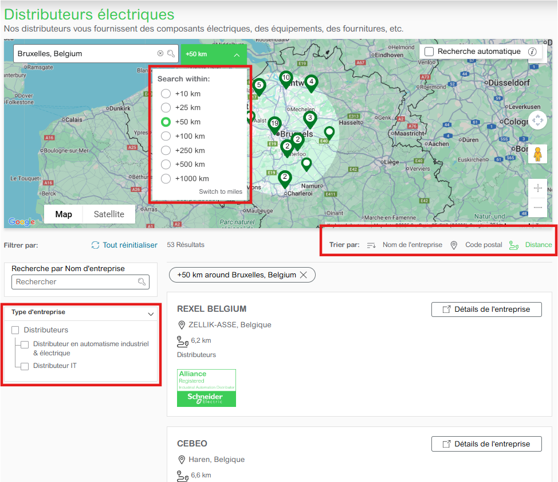This screenshot has height=482, width=558.
Task: Click location pin icon by ZELLIK-ASSE
Action: 182,324
